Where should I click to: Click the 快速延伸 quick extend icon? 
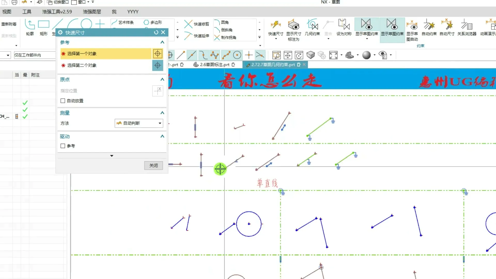pos(188,36)
